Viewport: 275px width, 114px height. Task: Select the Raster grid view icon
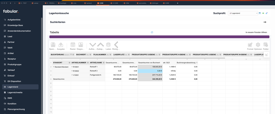pos(73,45)
